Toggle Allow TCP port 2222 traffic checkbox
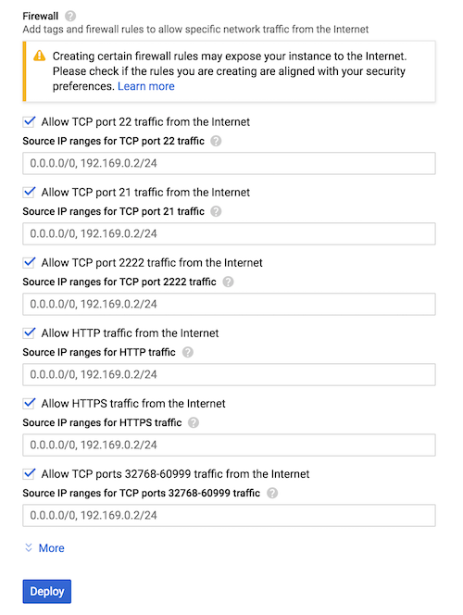Viewport: 463px width, 615px height. [29, 262]
